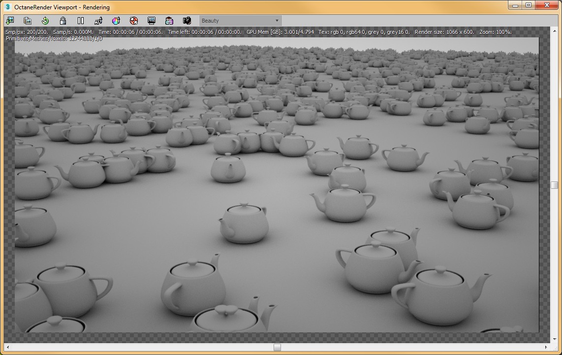Screen dimensions: 562x355
Task: Click the Time 00:00:06 / 00:00:06 readout
Action: [130, 32]
